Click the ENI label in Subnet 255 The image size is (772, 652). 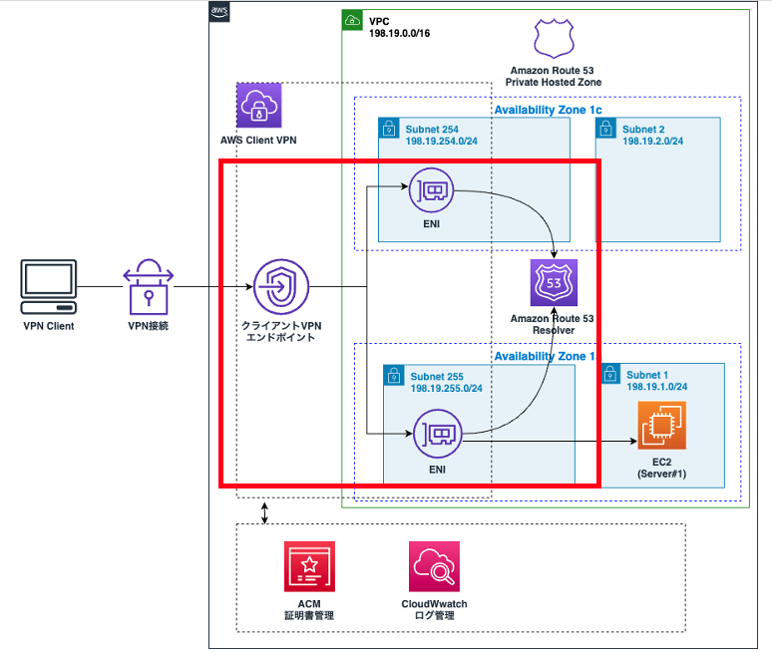coord(437,470)
